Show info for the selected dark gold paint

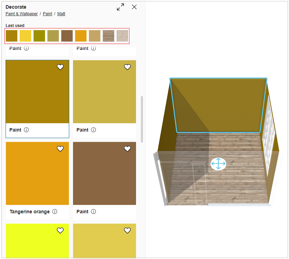(26, 130)
